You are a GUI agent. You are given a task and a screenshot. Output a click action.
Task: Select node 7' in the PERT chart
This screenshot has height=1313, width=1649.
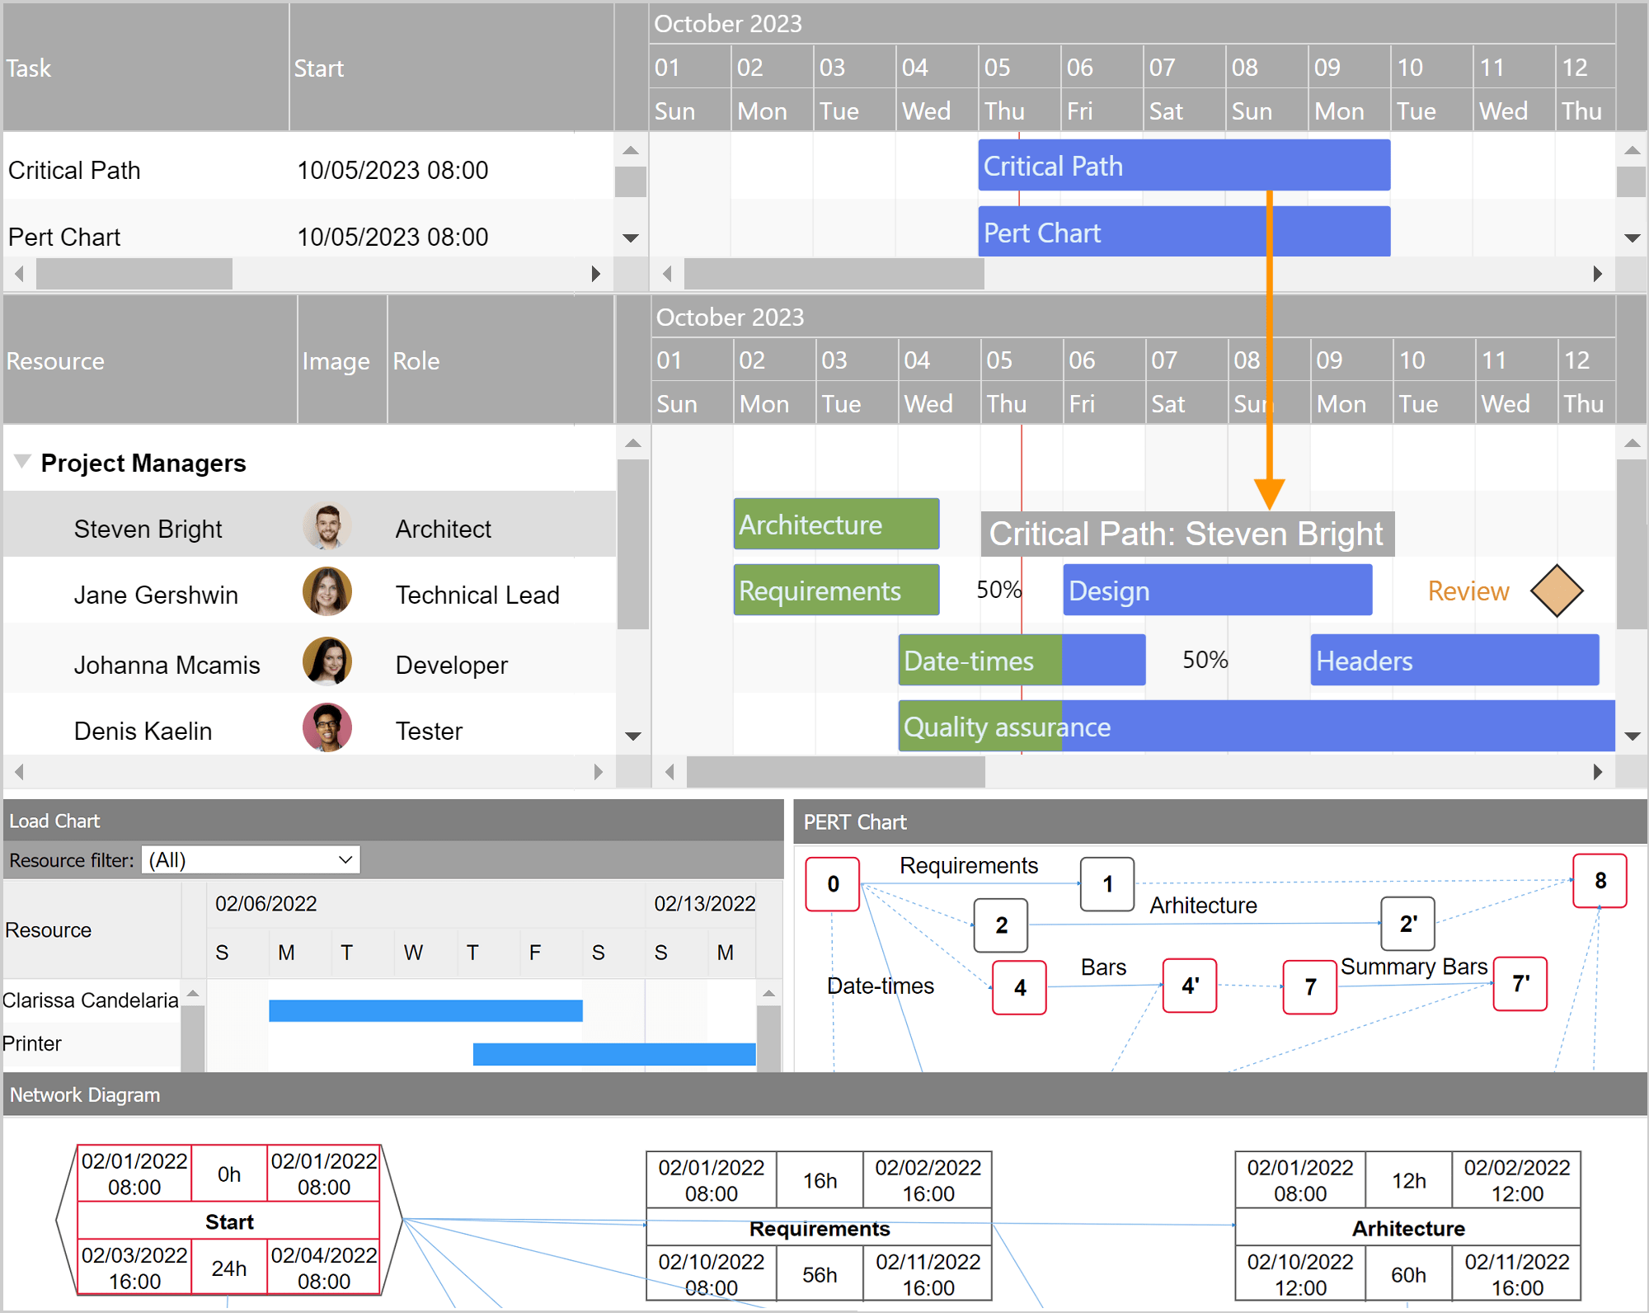click(1520, 984)
